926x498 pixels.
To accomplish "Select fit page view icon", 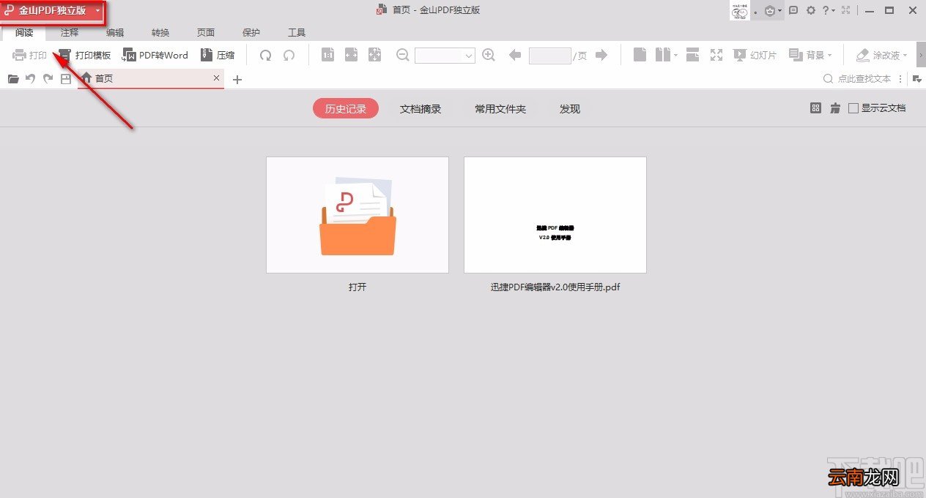I will click(x=375, y=55).
